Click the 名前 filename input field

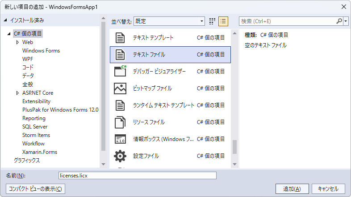138,176
